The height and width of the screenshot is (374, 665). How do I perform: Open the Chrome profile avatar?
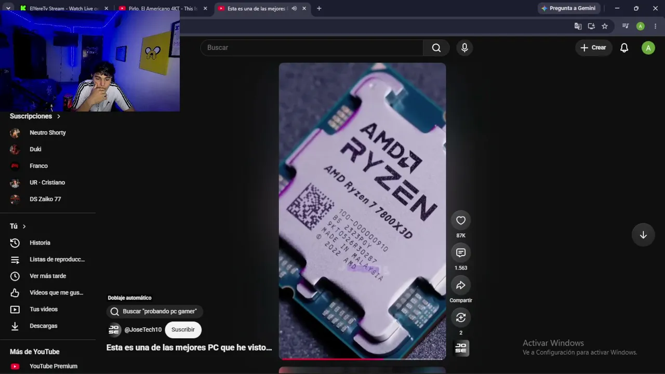pos(641,26)
